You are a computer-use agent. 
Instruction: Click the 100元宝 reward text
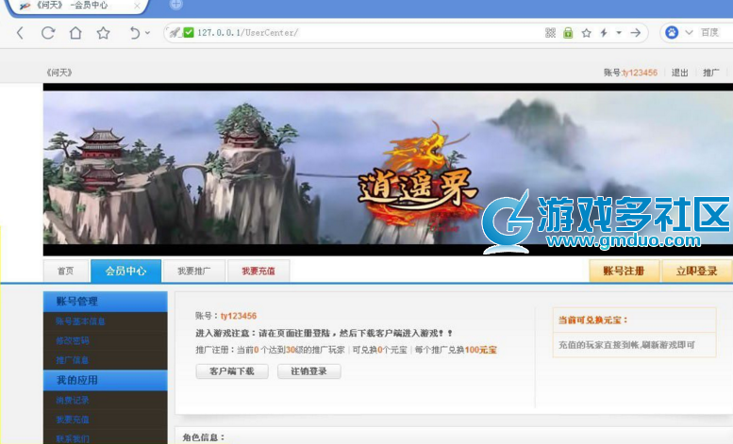click(481, 350)
